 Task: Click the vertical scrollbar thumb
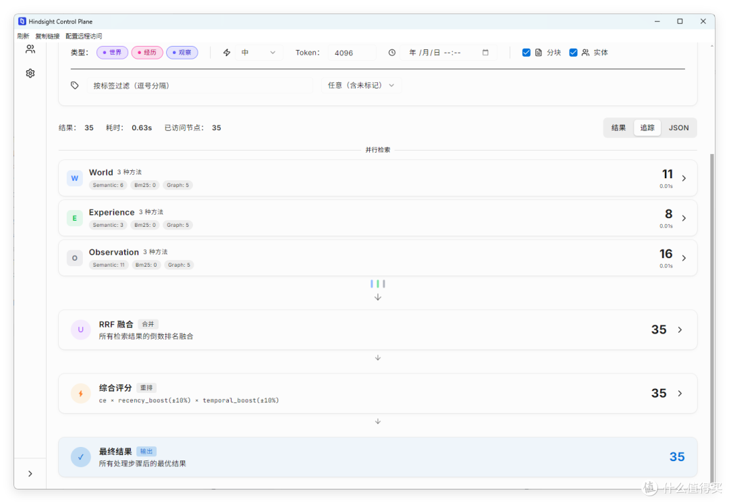pos(712,319)
